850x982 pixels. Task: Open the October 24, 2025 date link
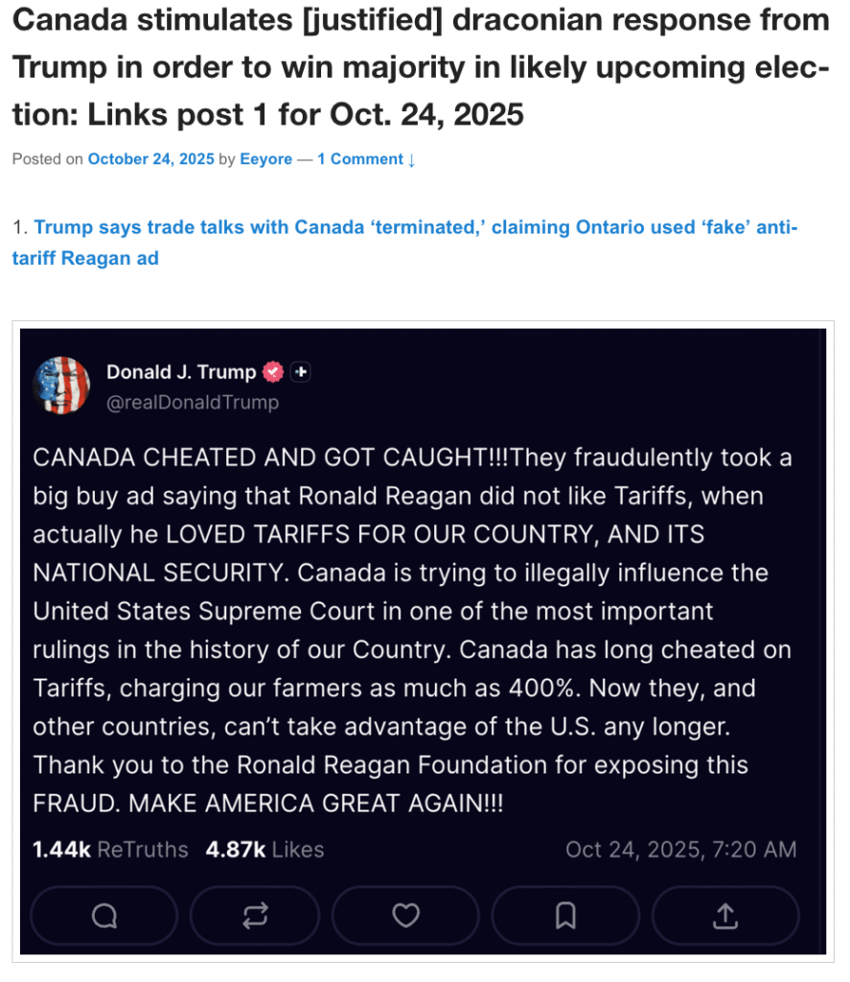[150, 159]
